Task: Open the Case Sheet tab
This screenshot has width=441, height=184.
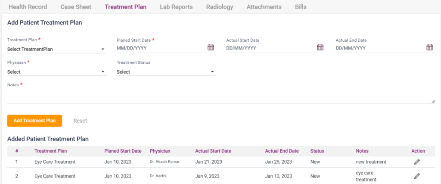Action: [x=76, y=7]
